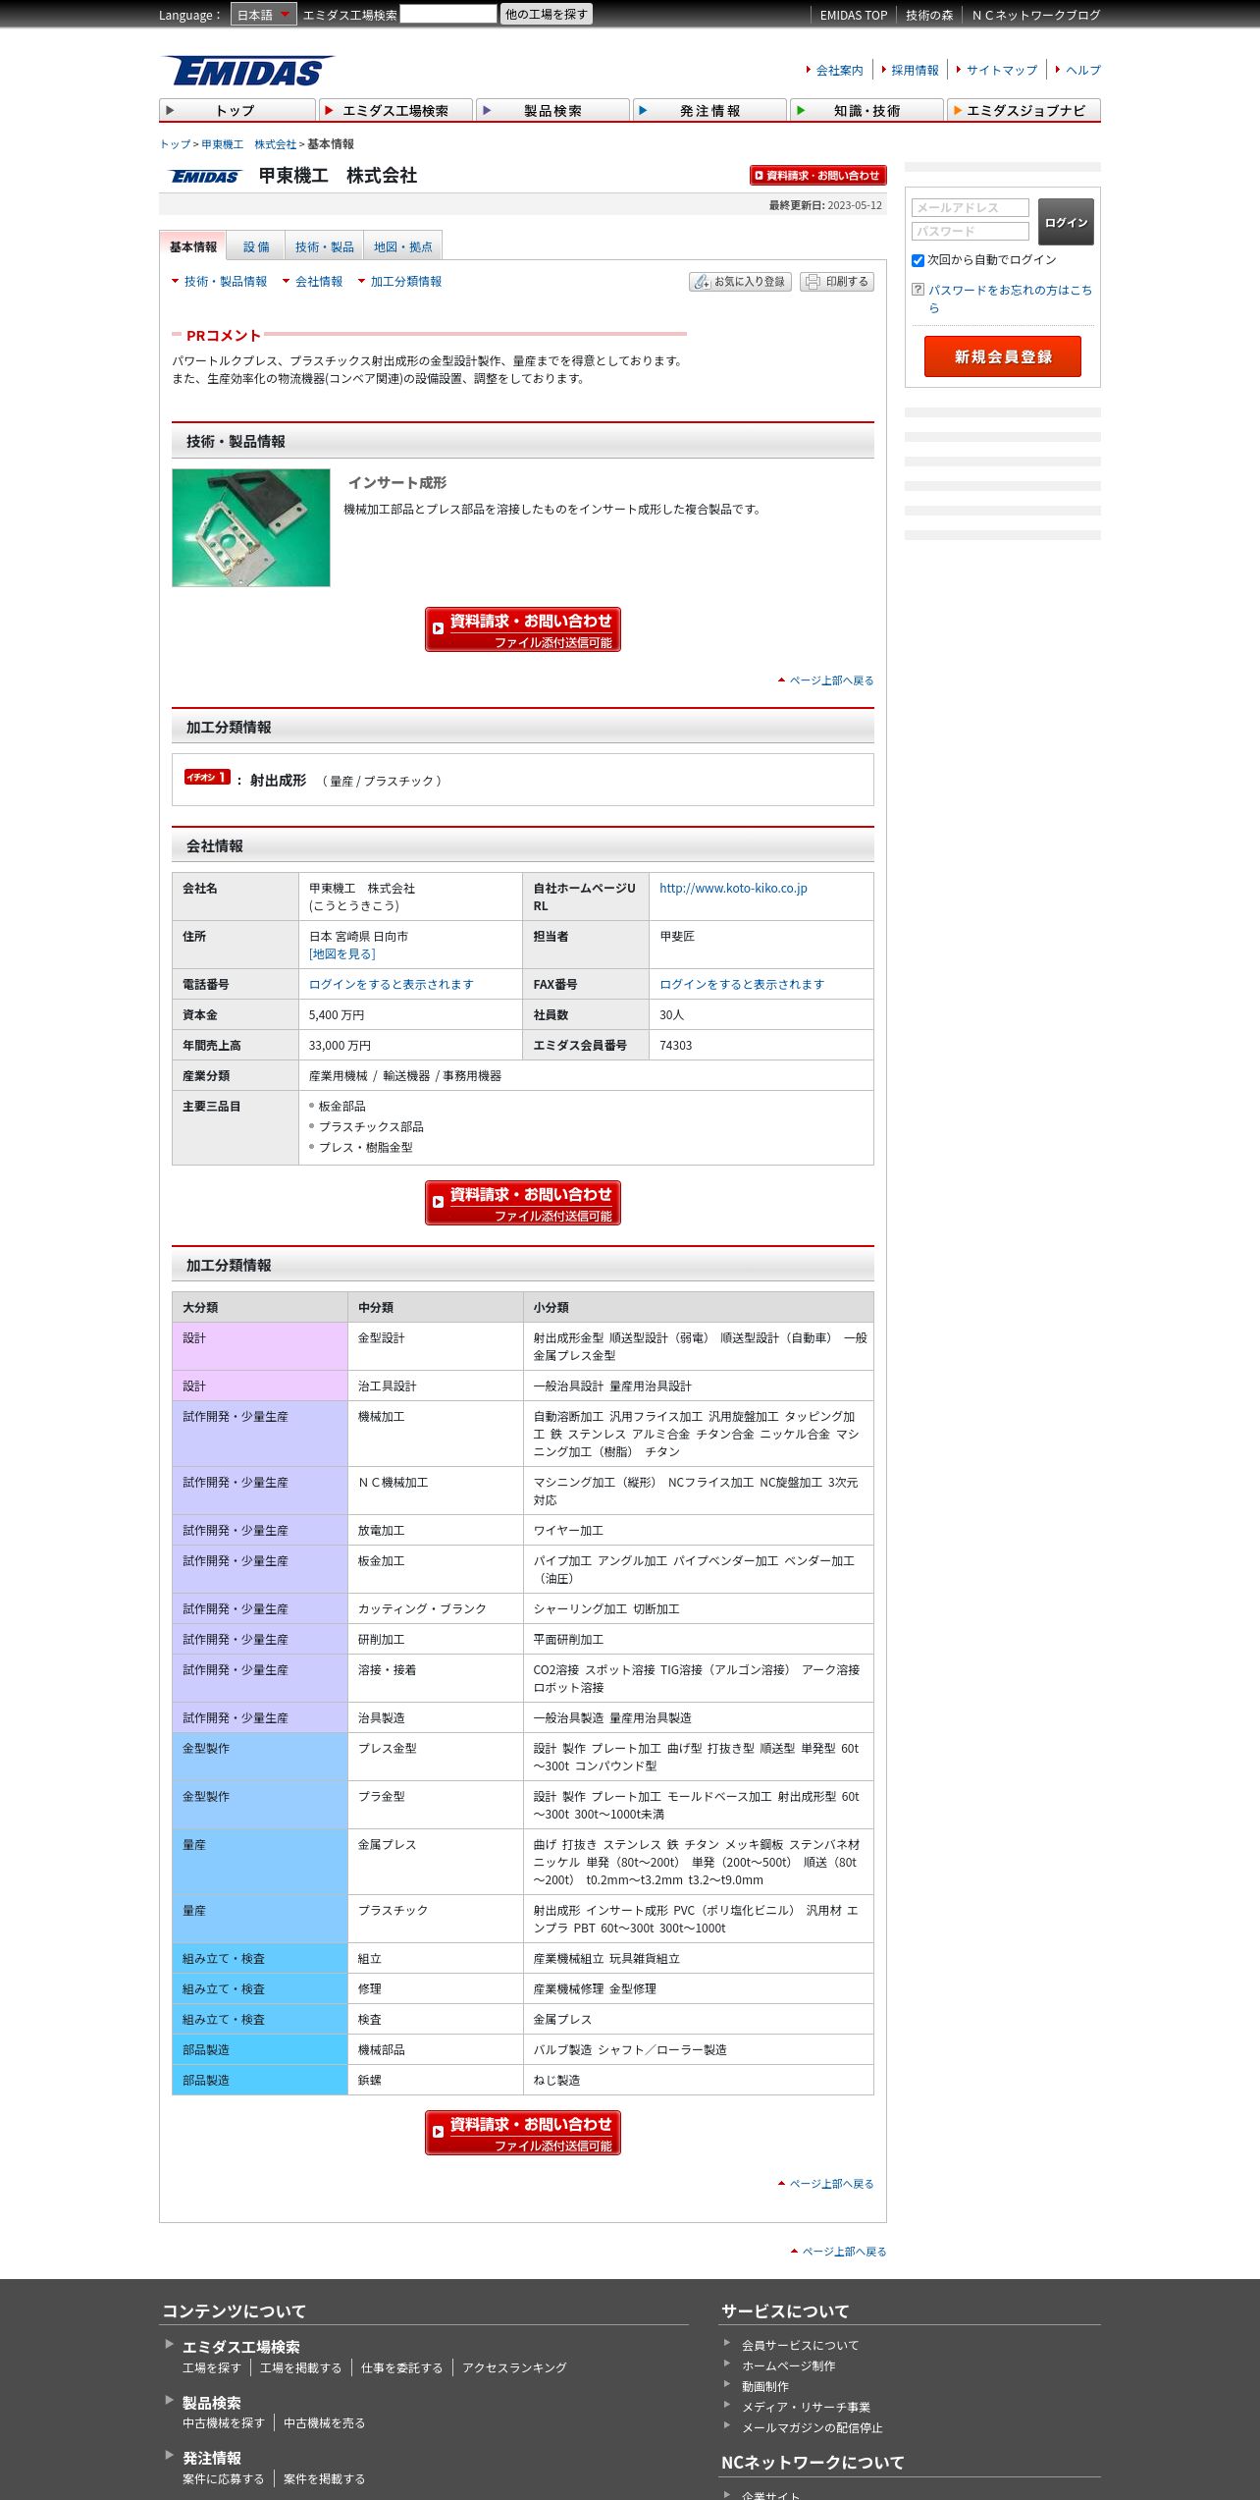Click 資料請求・お問い合わせ button below 加工分類 table

click(523, 2133)
